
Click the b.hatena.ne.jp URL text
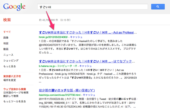47,66
